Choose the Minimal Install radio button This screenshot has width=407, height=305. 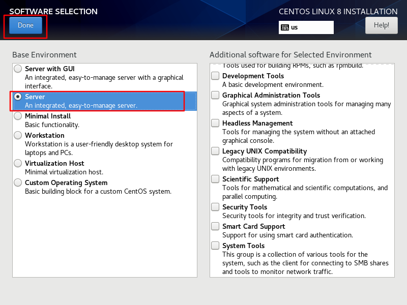tap(18, 116)
